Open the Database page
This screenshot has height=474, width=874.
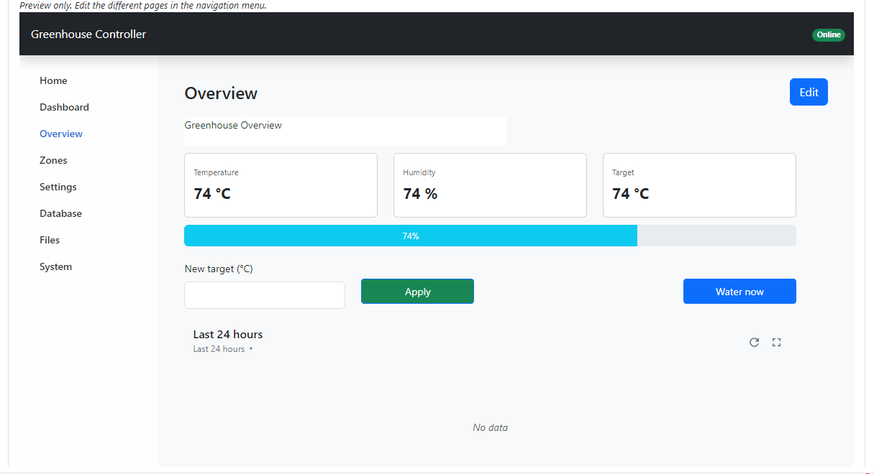60,213
